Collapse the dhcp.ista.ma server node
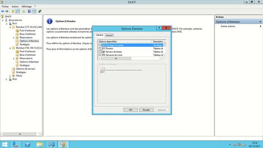263x148 pixels. (3, 20)
